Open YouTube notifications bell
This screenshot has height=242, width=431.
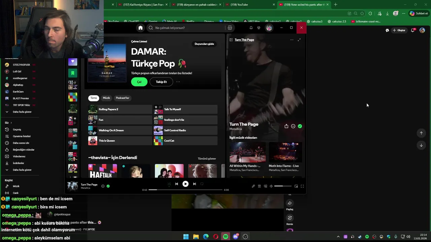(413, 30)
